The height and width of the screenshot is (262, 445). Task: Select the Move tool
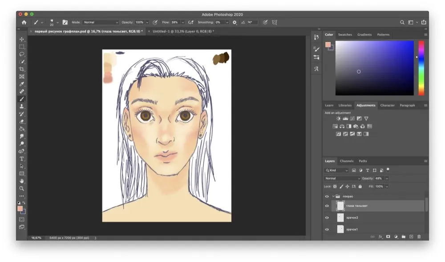[21, 39]
